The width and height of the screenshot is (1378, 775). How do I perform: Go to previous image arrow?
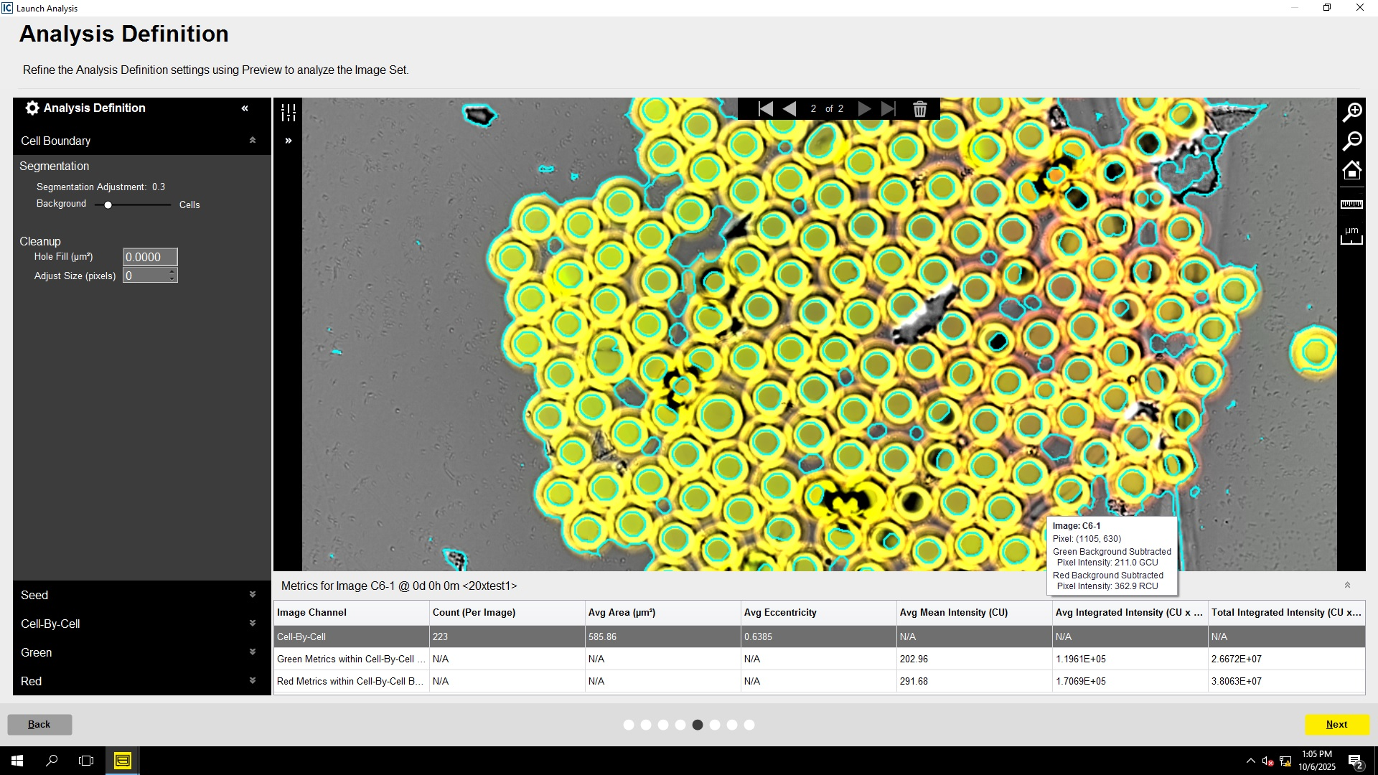click(789, 109)
